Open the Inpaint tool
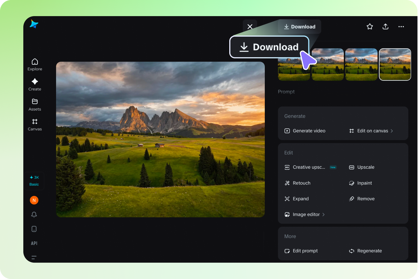The width and height of the screenshot is (418, 279). coord(364,183)
